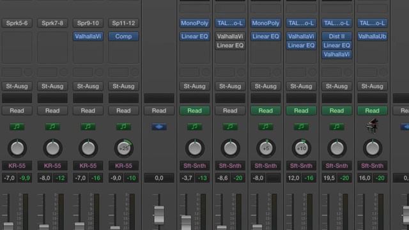Open the Dist II plugin slot
The image size is (409, 230).
coord(337,36)
